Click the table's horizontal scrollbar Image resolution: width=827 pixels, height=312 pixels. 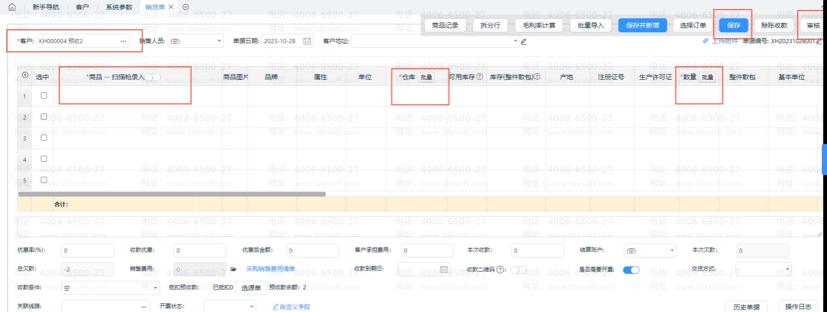(x=172, y=194)
